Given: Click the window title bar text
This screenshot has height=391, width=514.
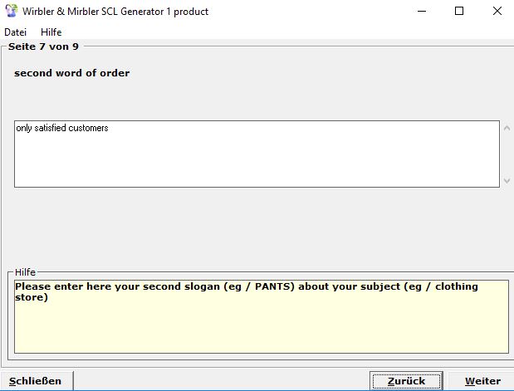Looking at the screenshot, I should [x=115, y=12].
